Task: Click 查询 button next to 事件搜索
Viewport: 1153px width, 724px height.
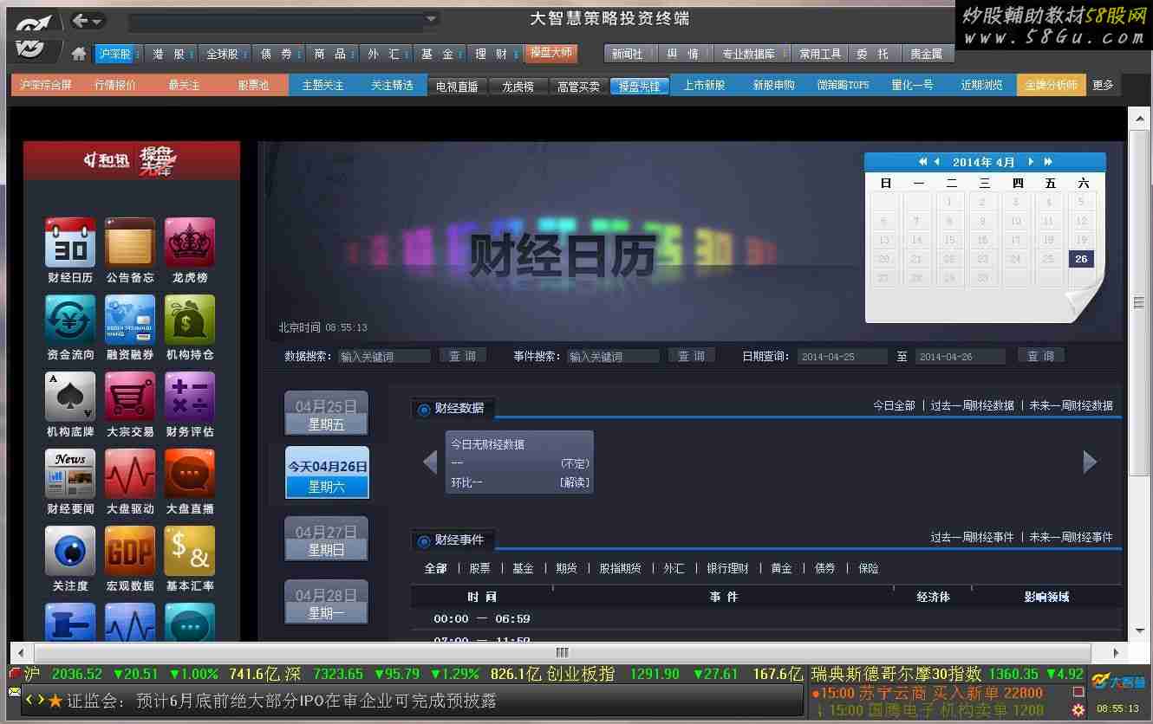Action: 692,356
